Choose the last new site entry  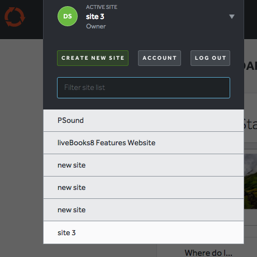point(144,210)
